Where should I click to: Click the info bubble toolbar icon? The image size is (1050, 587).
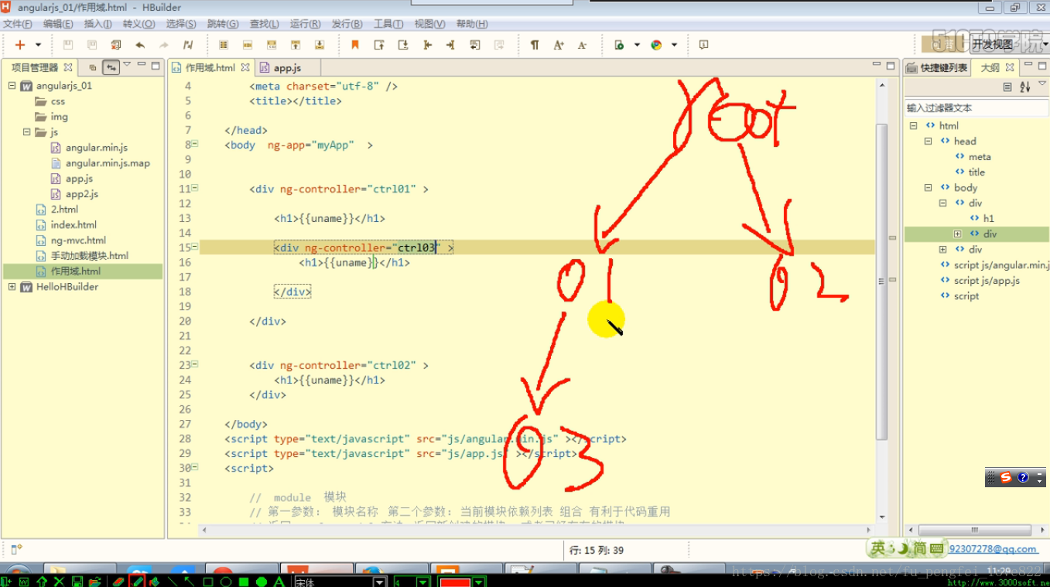click(703, 45)
